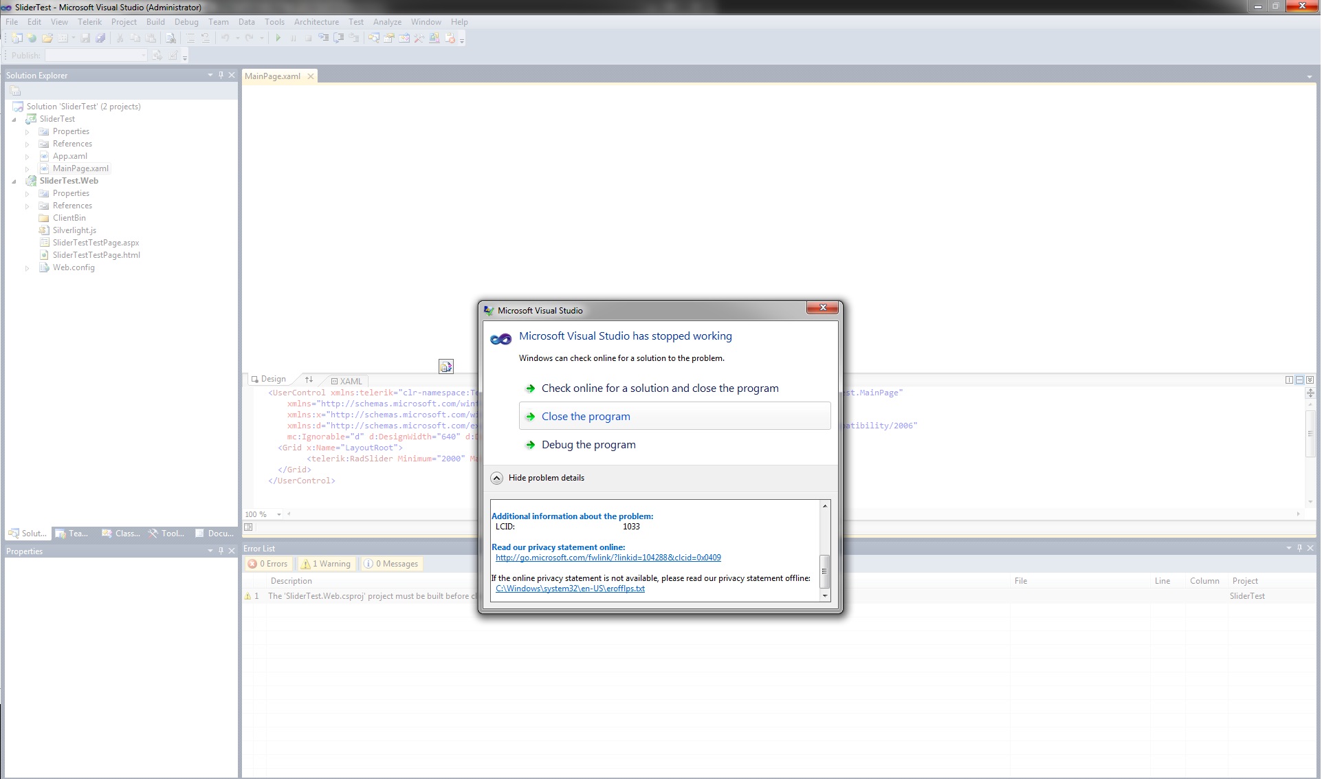Choose Check online for a solution option
Image resolution: width=1322 pixels, height=779 pixels.
pos(660,388)
